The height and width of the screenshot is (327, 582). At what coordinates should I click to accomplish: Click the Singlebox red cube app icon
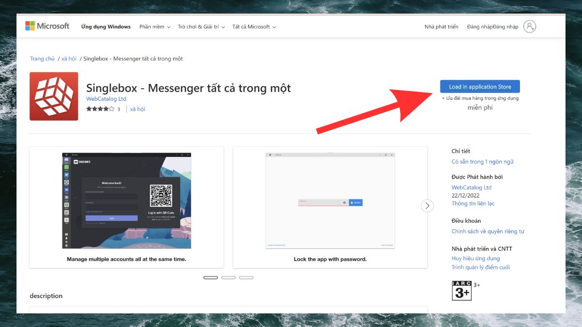click(x=54, y=96)
